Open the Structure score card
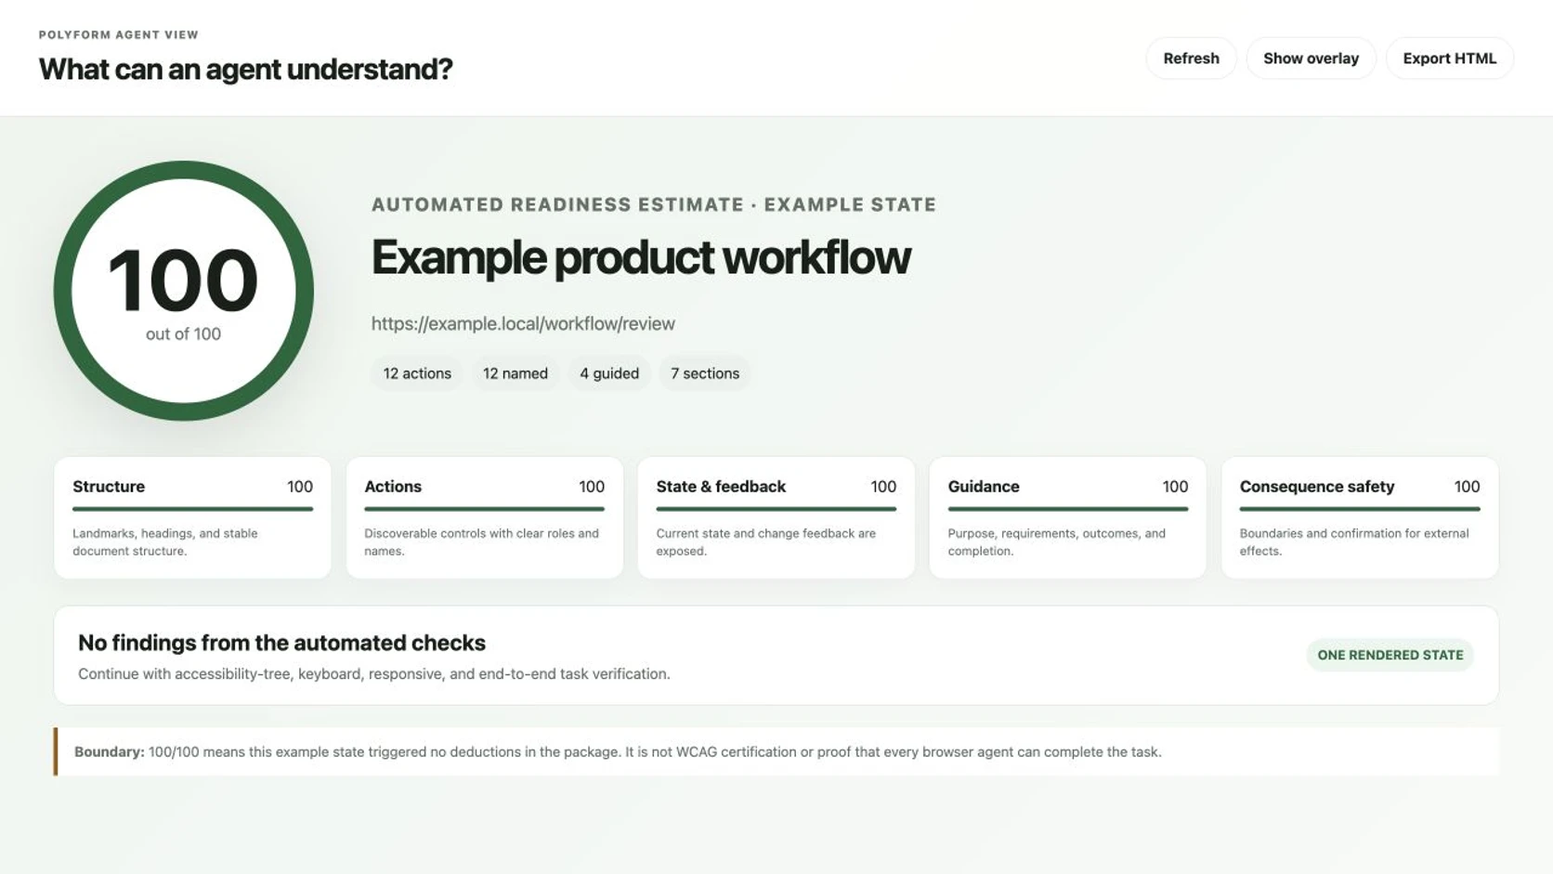This screenshot has width=1553, height=874. 192,517
